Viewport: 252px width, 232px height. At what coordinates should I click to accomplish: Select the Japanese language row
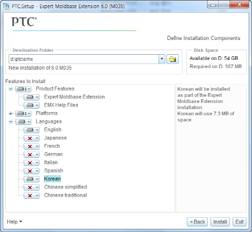point(55,138)
